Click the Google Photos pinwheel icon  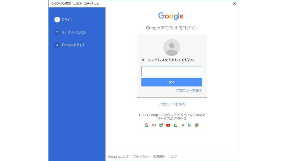182,125
